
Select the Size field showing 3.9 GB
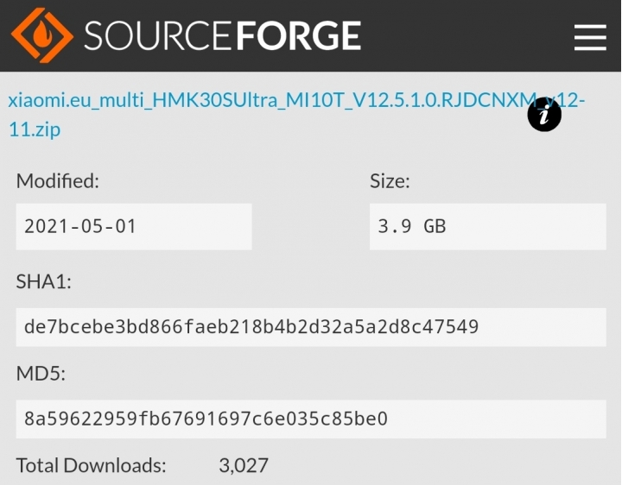point(487,227)
